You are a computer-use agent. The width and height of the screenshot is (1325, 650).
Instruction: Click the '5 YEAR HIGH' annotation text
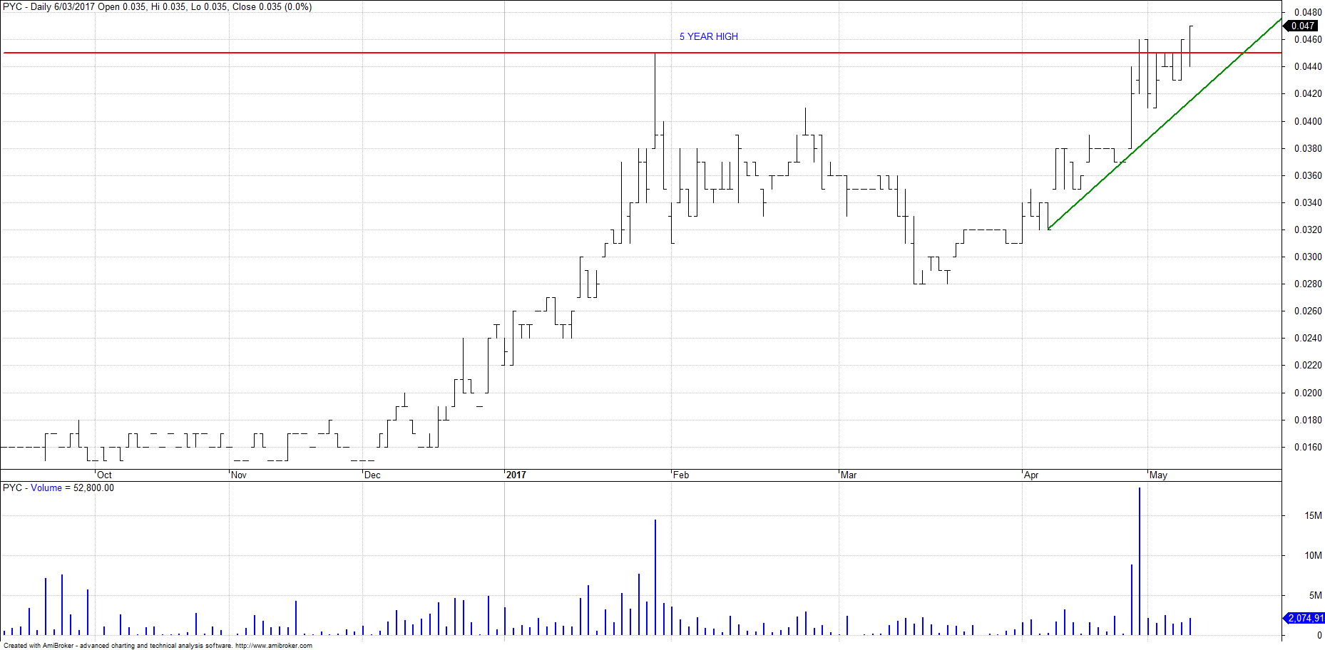[708, 36]
